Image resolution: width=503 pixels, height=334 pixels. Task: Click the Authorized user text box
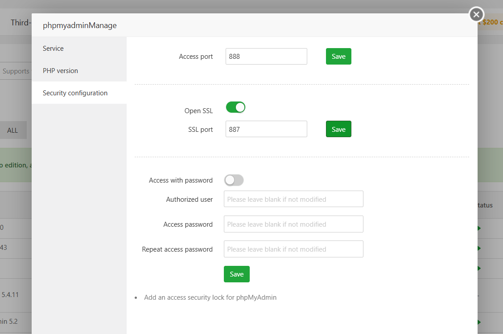pos(293,199)
